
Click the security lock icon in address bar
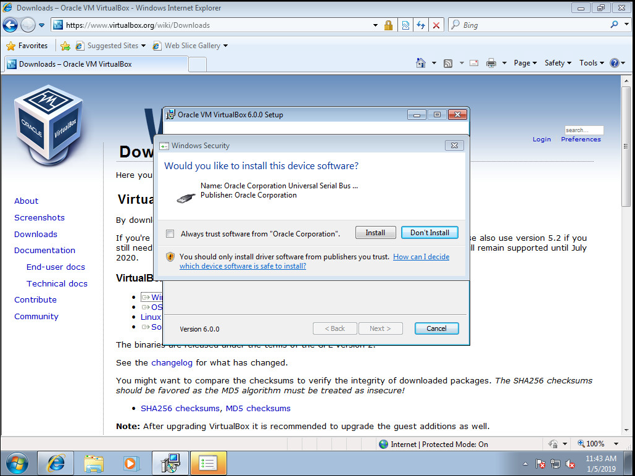[388, 25]
